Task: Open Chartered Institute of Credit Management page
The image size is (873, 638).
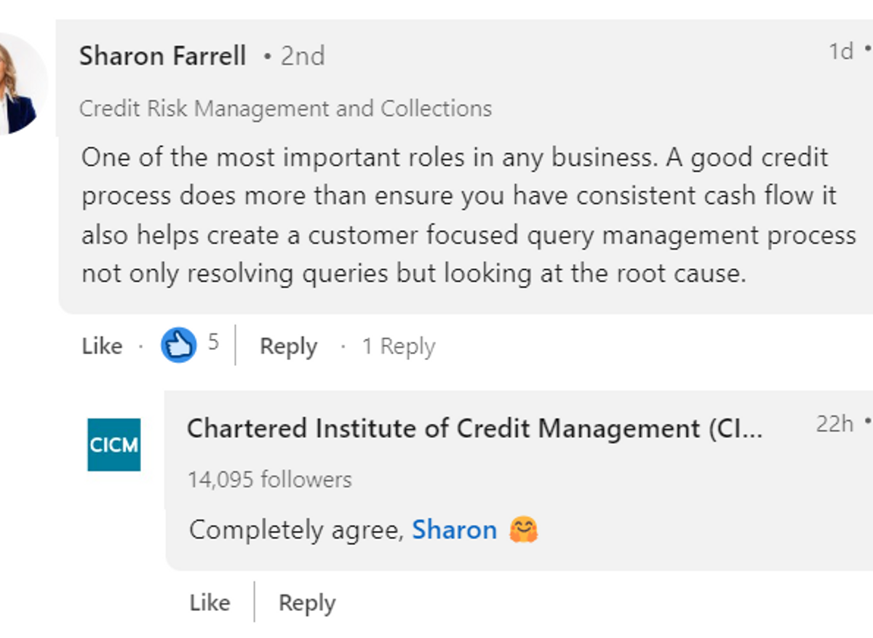Action: point(475,428)
